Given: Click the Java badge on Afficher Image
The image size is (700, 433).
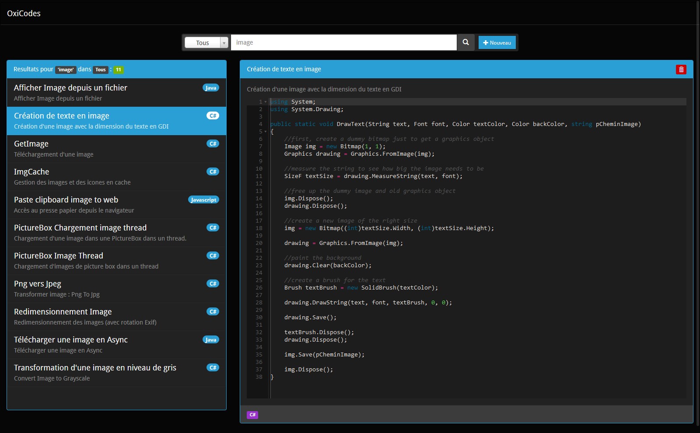Looking at the screenshot, I should click(x=211, y=88).
